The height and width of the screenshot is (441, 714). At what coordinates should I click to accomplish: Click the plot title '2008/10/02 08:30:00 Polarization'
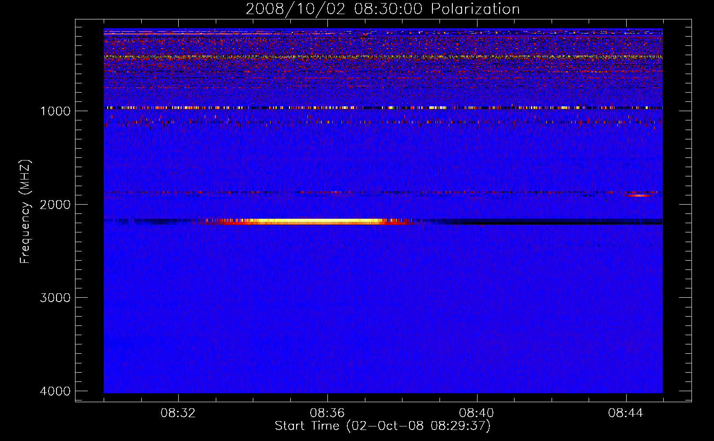[383, 9]
